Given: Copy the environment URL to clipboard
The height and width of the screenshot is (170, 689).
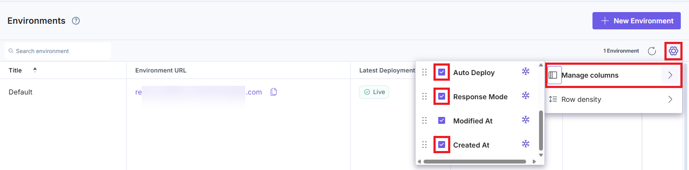Looking at the screenshot, I should point(274,92).
